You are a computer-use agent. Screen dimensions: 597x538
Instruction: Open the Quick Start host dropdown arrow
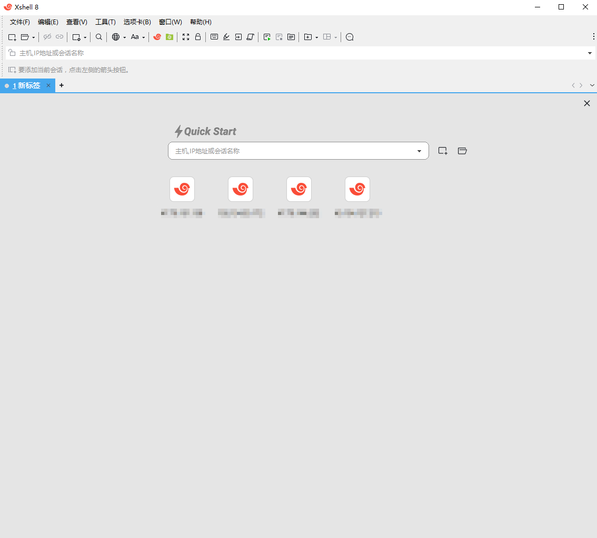tap(419, 151)
